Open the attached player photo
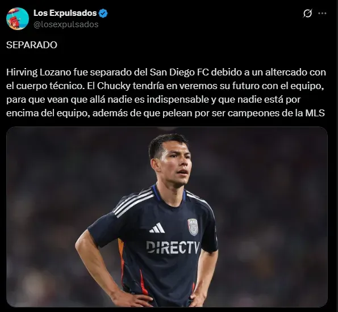The image size is (338, 312). pyautogui.click(x=167, y=217)
